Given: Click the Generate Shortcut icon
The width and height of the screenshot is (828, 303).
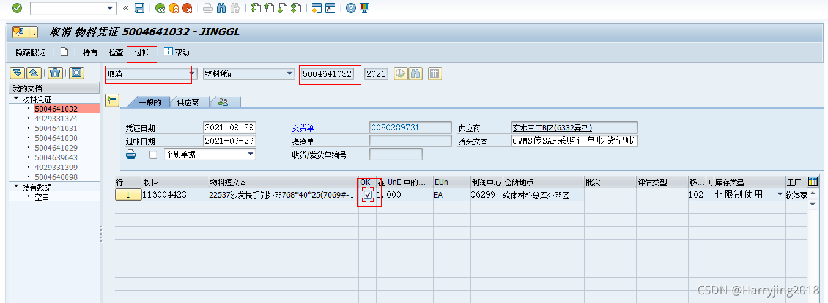Looking at the screenshot, I should pos(330,8).
